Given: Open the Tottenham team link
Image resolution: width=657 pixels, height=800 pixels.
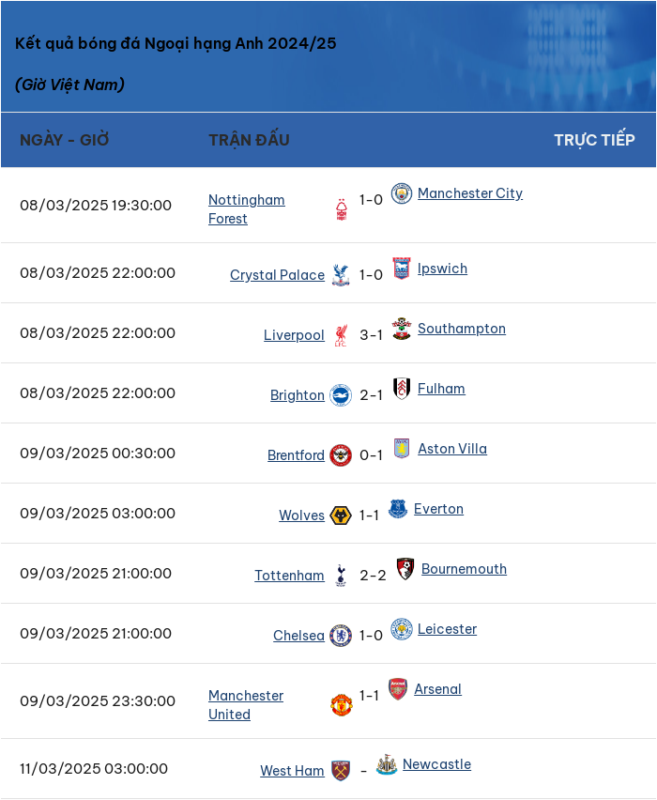Looking at the screenshot, I should coord(289,576).
